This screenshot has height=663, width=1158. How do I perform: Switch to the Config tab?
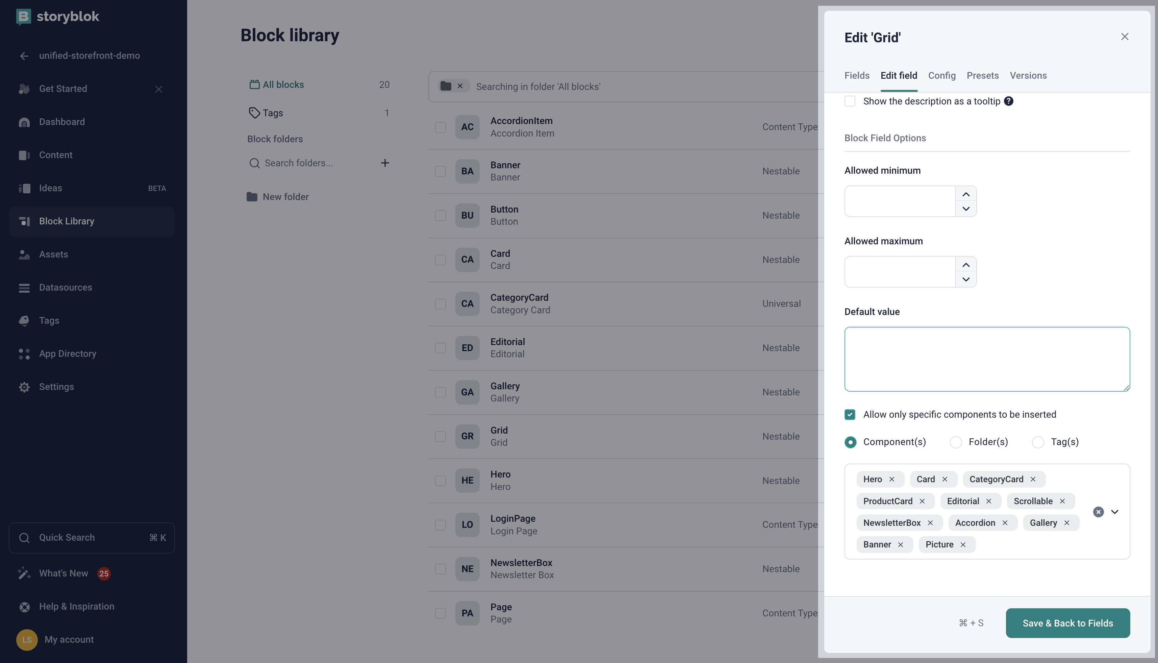pyautogui.click(x=942, y=76)
